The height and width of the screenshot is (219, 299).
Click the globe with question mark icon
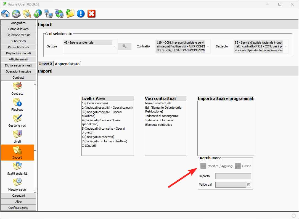pos(38,14)
